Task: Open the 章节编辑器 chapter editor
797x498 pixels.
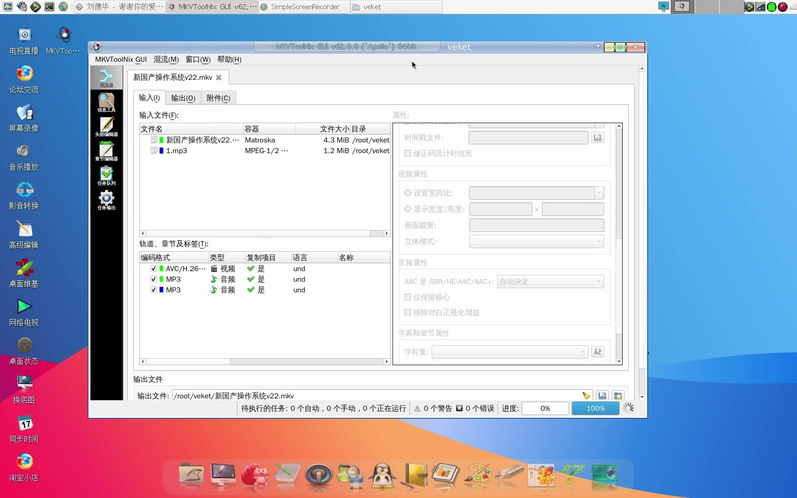Action: point(106,151)
